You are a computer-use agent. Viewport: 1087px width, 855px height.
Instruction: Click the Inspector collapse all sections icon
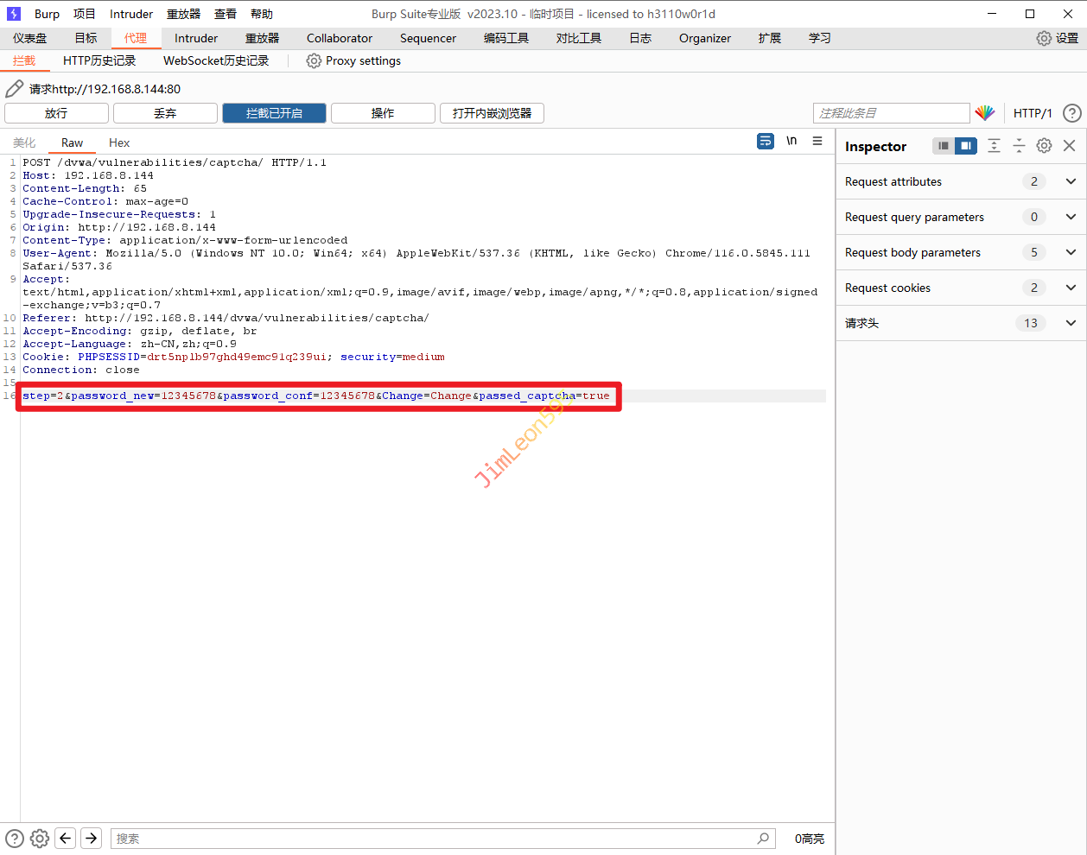pos(1020,146)
